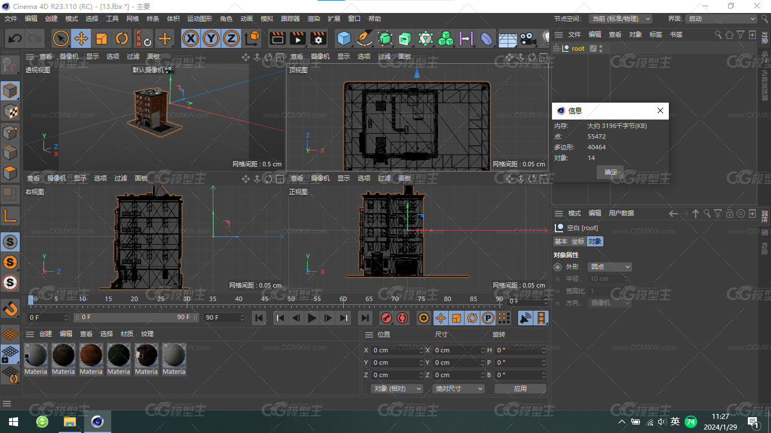
Task: Click the Windows Start button
Action: 13,422
